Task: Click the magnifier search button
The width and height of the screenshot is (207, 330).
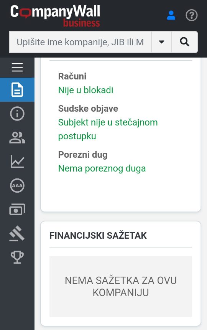Action: [x=184, y=42]
